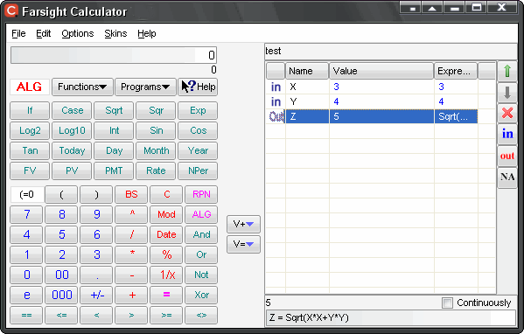The width and height of the screenshot is (524, 334).
Task: Click the == comparison button
Action: [x=26, y=315]
